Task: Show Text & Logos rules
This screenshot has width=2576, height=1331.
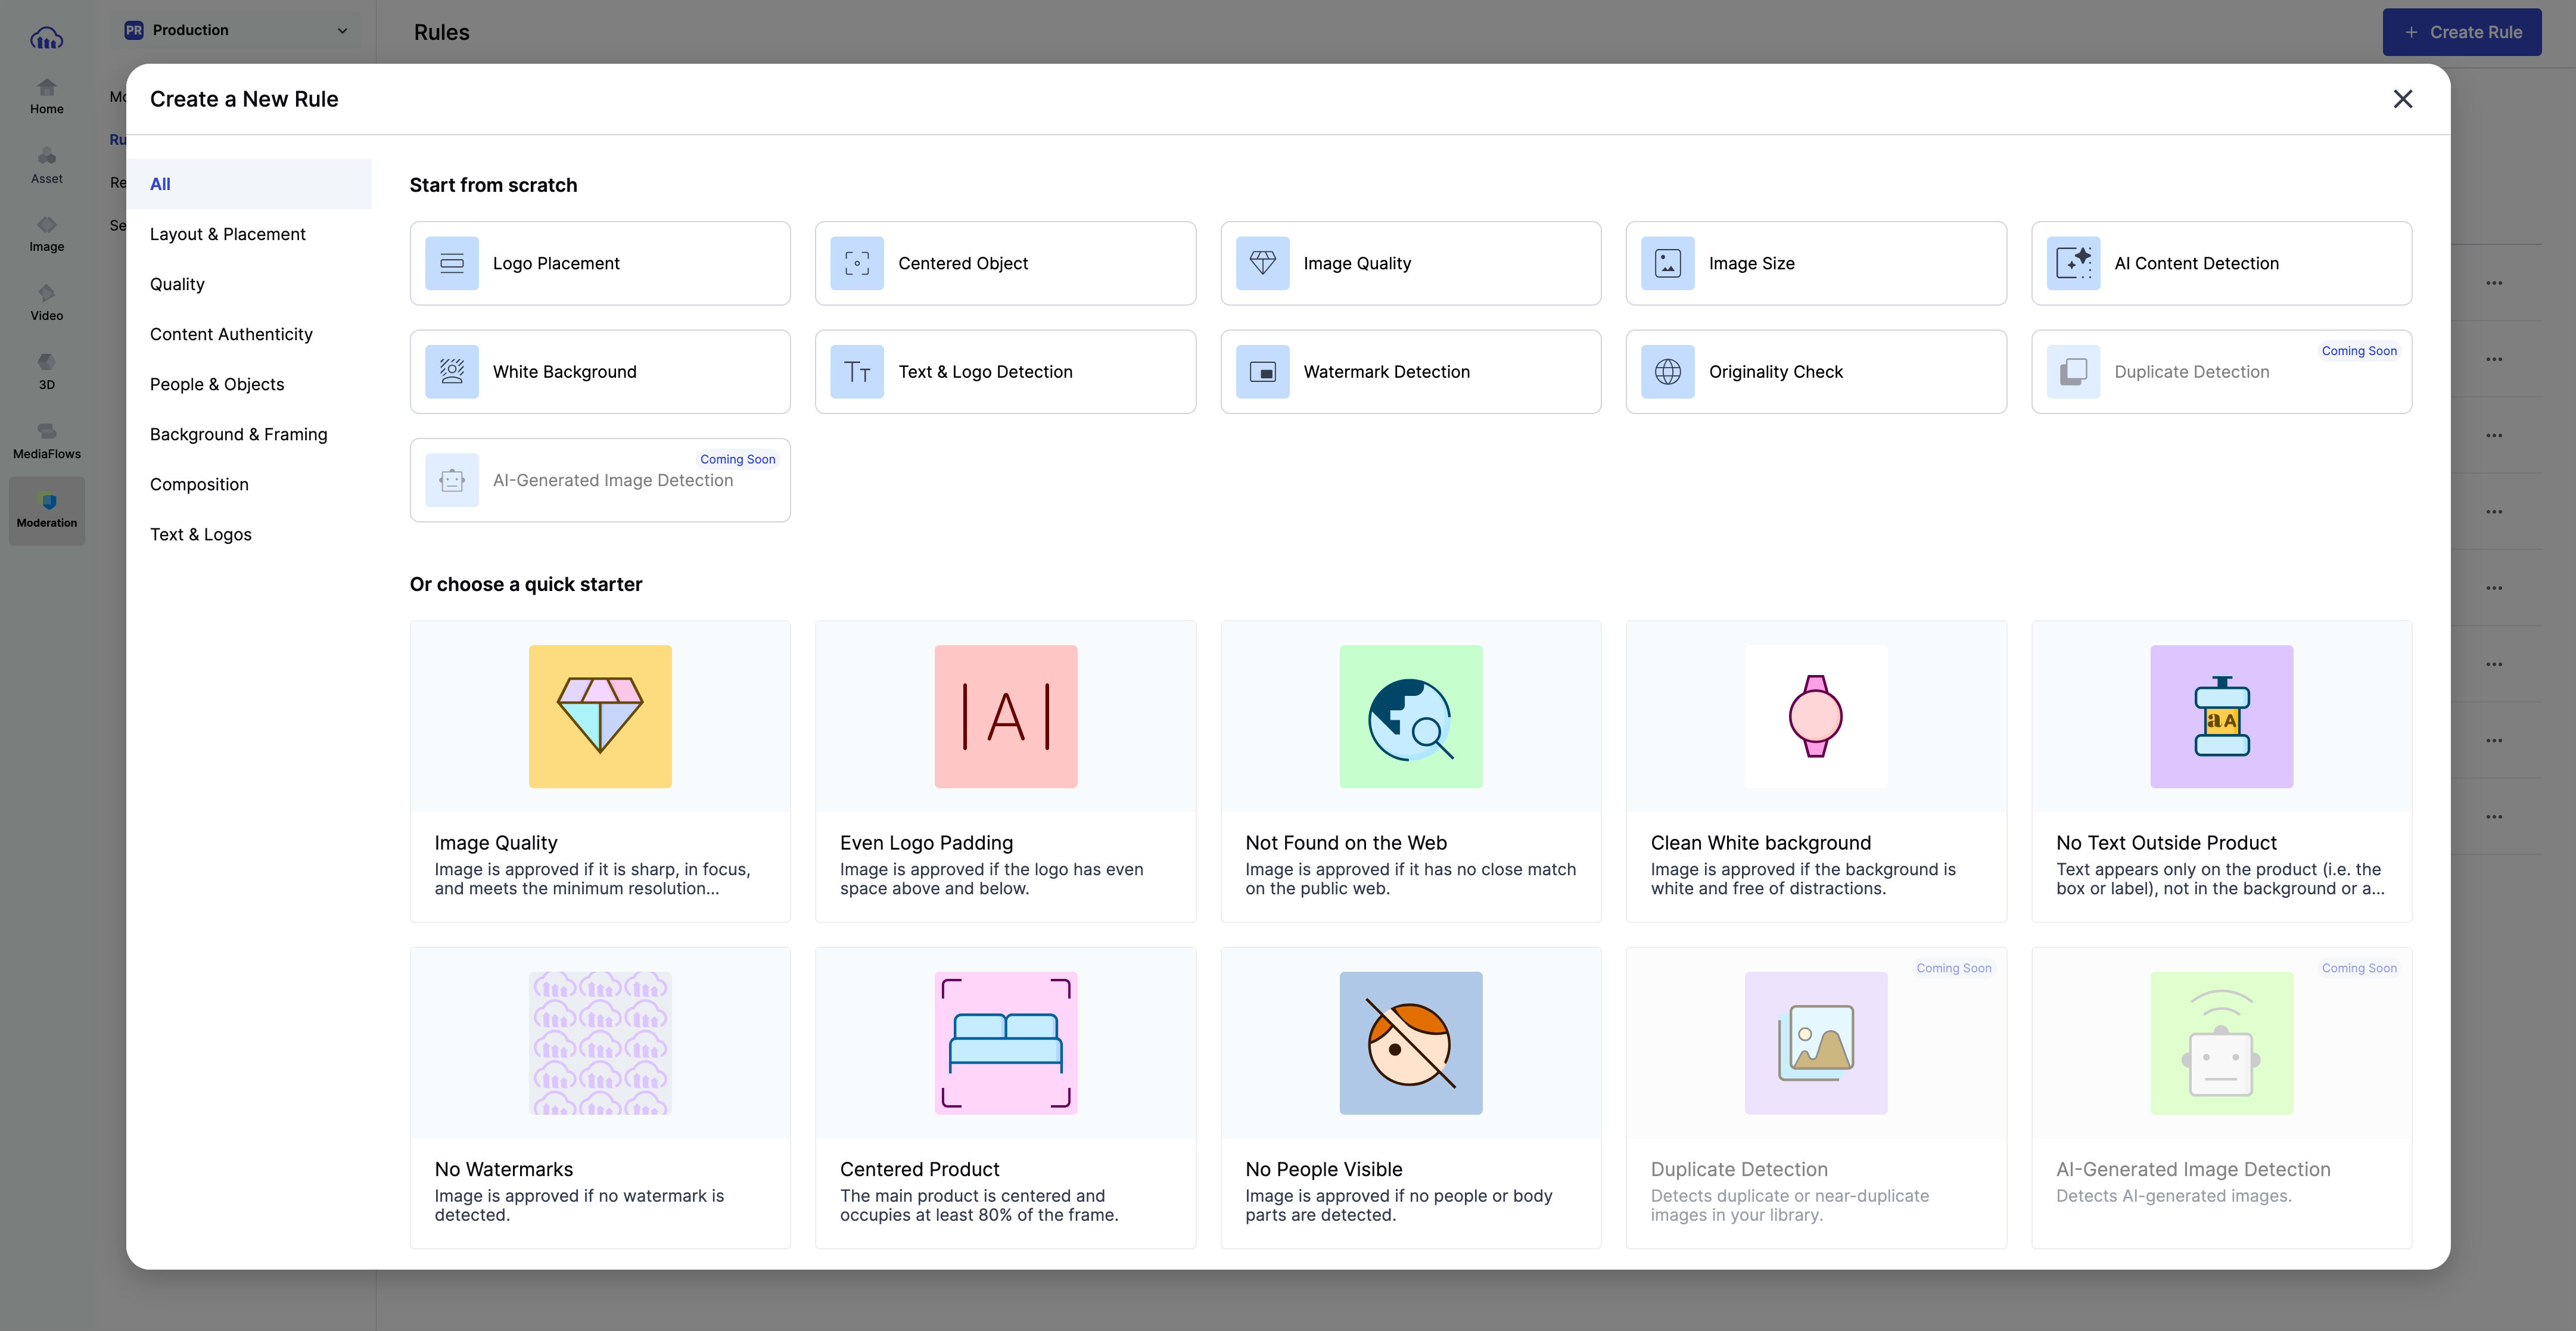Action: coord(201,534)
